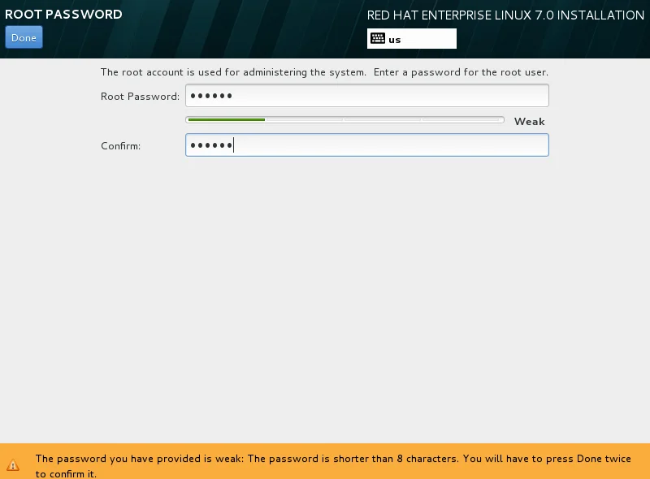Viewport: 650px width, 479px height.
Task: Click the Done button
Action: (24, 37)
